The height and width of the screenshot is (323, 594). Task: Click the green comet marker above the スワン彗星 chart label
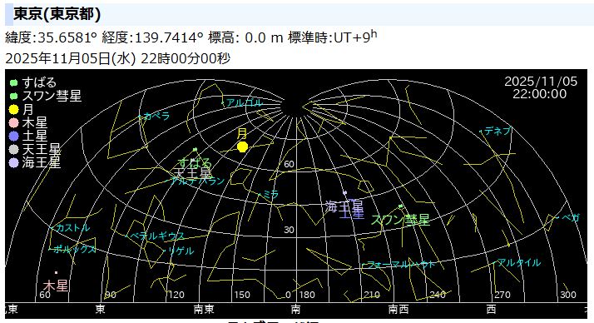point(400,206)
